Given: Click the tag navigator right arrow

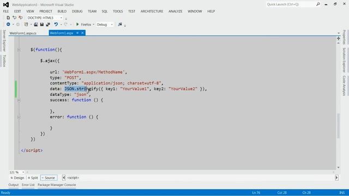Looking at the screenshot, I should point(336,177).
